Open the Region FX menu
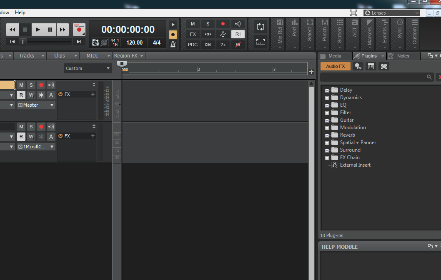Image resolution: width=441 pixels, height=280 pixels. click(x=128, y=56)
